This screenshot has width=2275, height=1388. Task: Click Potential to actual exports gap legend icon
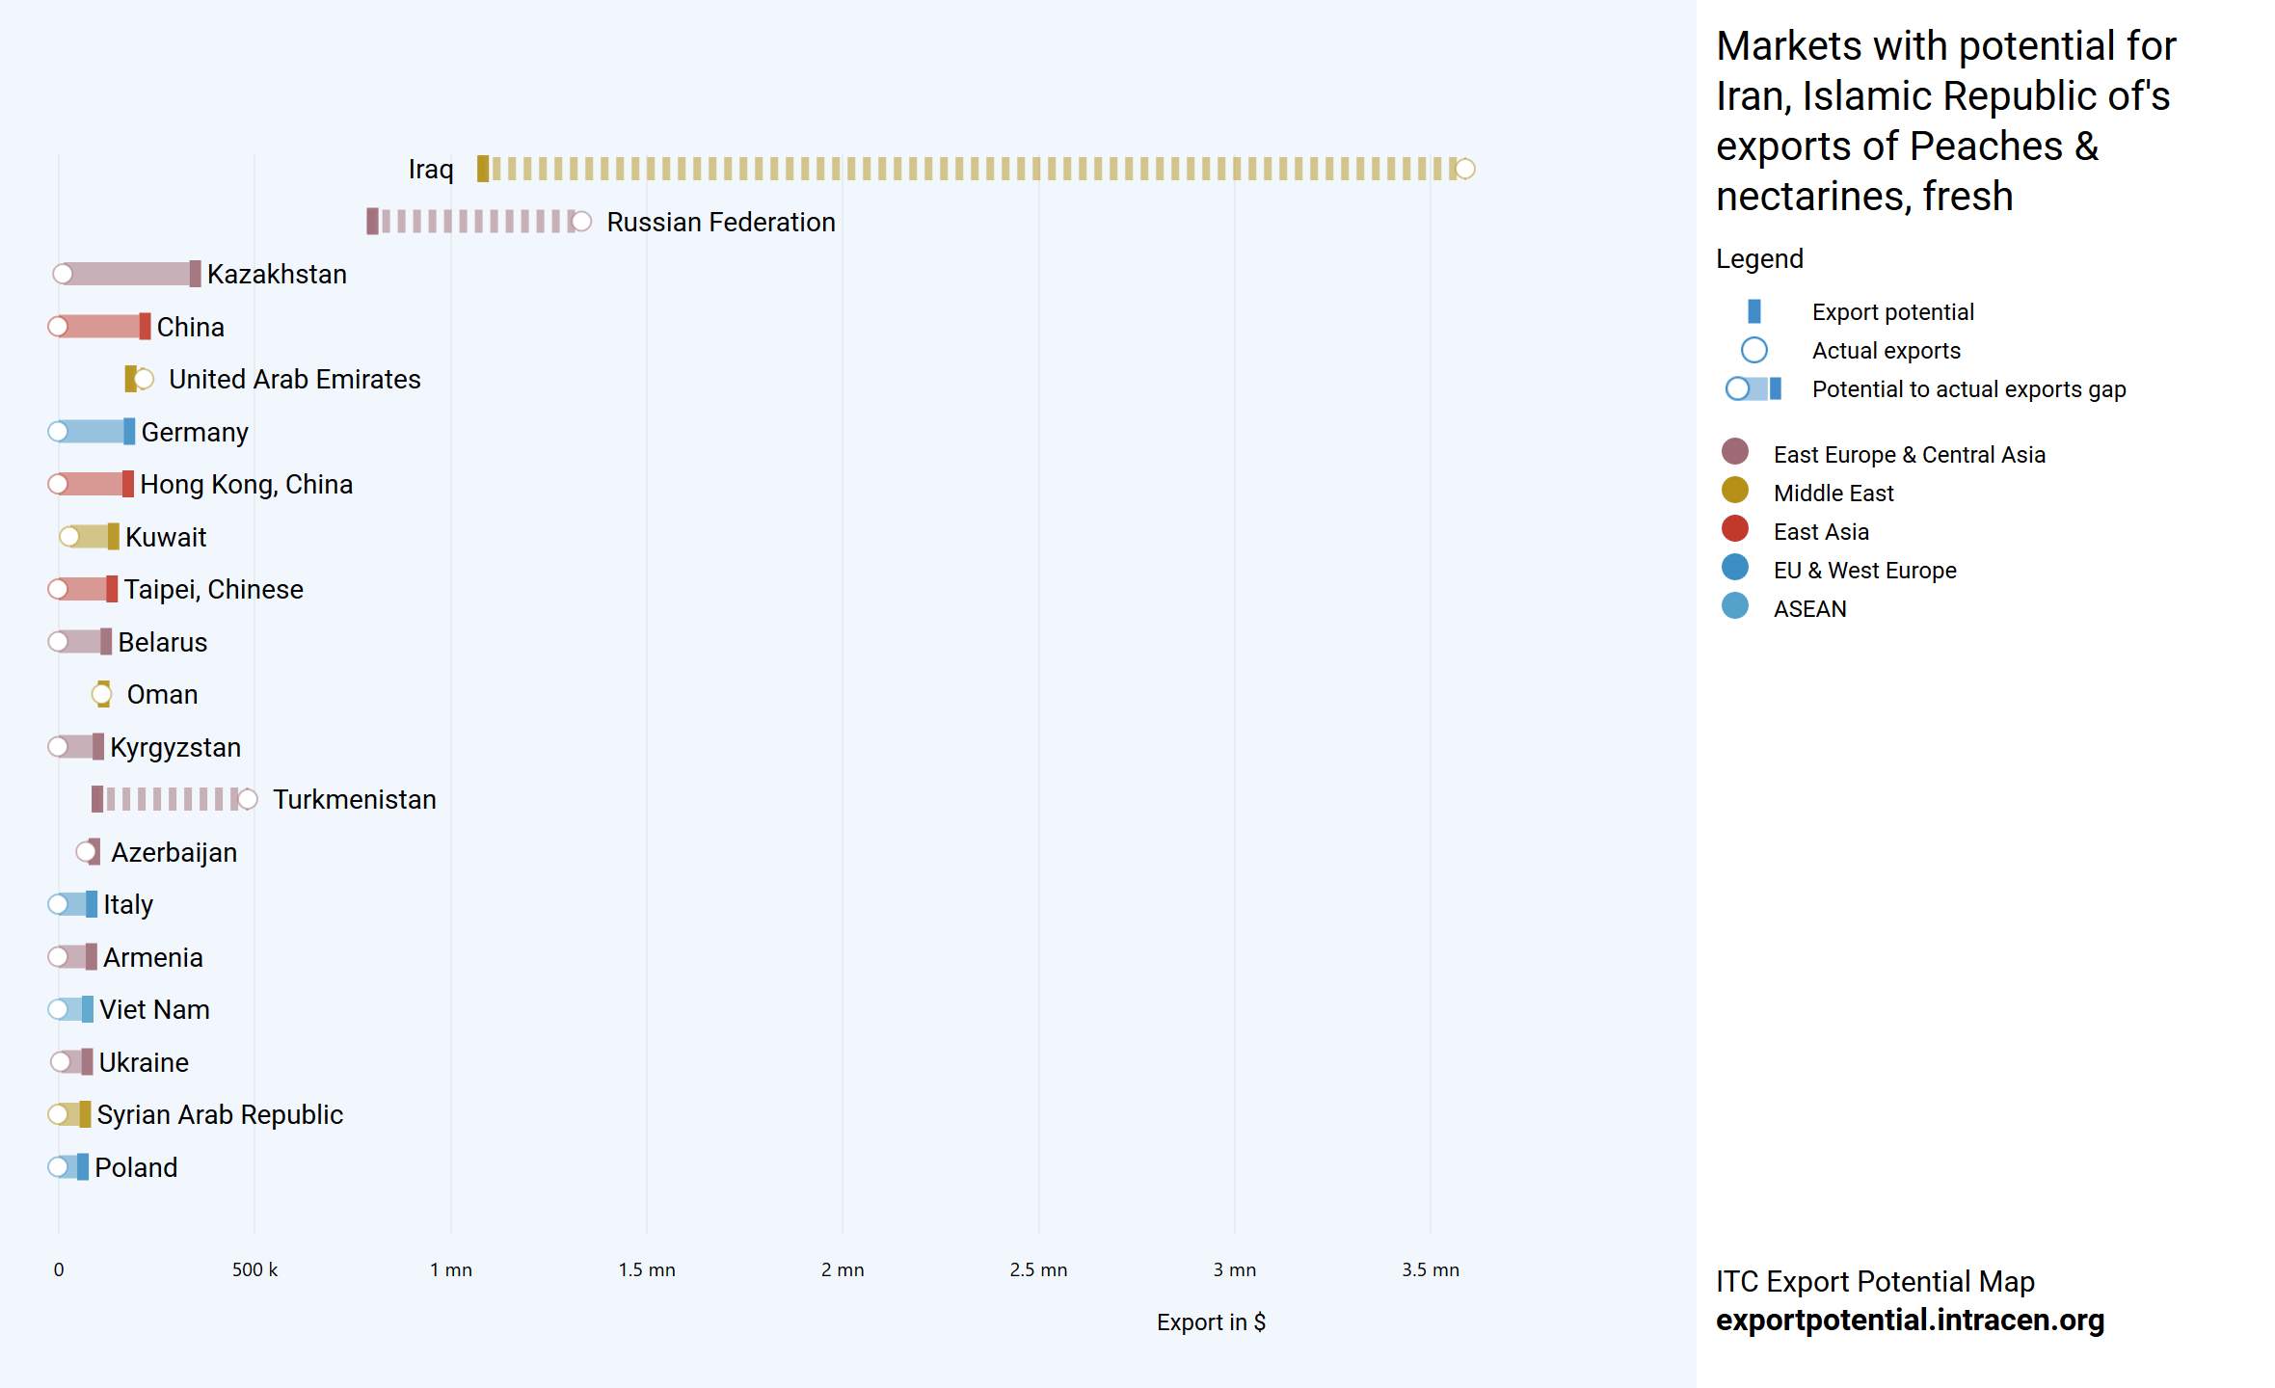[1753, 388]
